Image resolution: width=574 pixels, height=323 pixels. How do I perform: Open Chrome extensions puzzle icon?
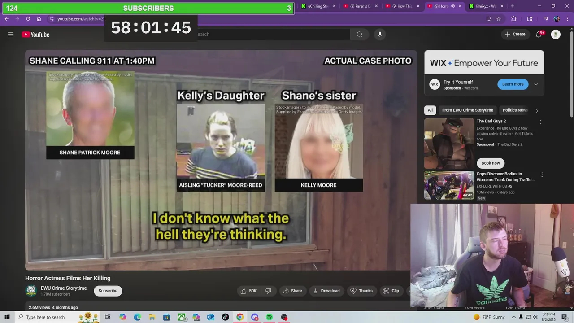click(x=514, y=19)
